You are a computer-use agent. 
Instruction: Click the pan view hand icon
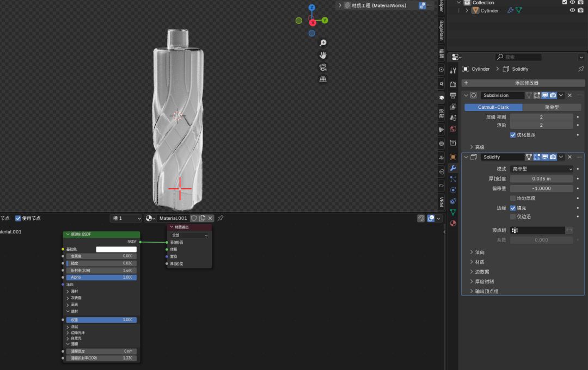[323, 55]
